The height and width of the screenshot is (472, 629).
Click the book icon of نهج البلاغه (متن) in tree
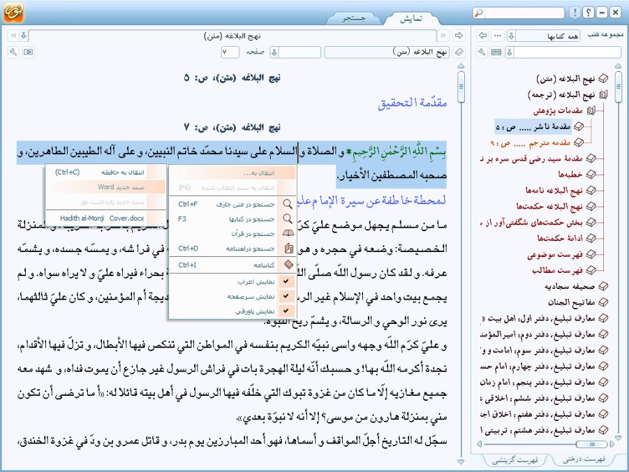pyautogui.click(x=603, y=79)
